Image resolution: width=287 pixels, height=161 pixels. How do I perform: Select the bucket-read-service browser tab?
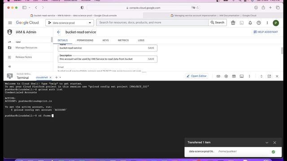74,16
